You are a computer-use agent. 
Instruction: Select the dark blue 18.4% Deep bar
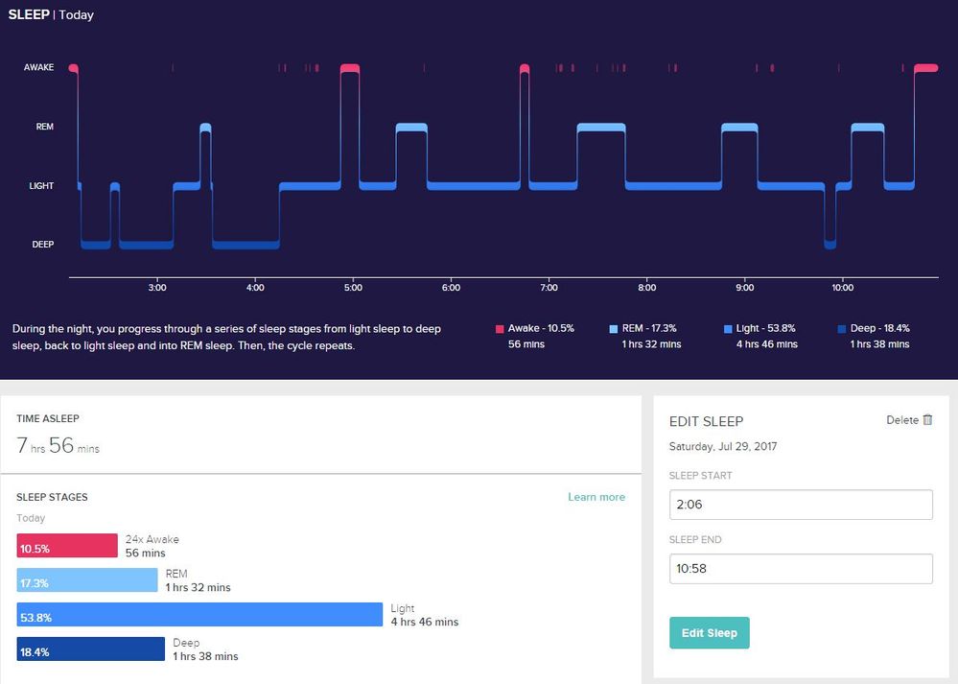coord(90,649)
